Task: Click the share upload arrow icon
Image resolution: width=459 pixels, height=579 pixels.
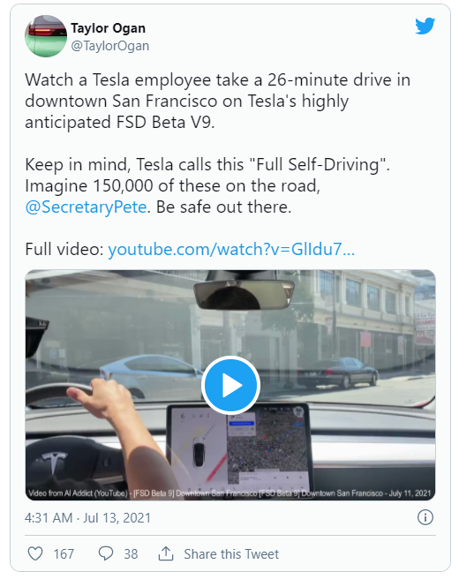Action: 166,553
